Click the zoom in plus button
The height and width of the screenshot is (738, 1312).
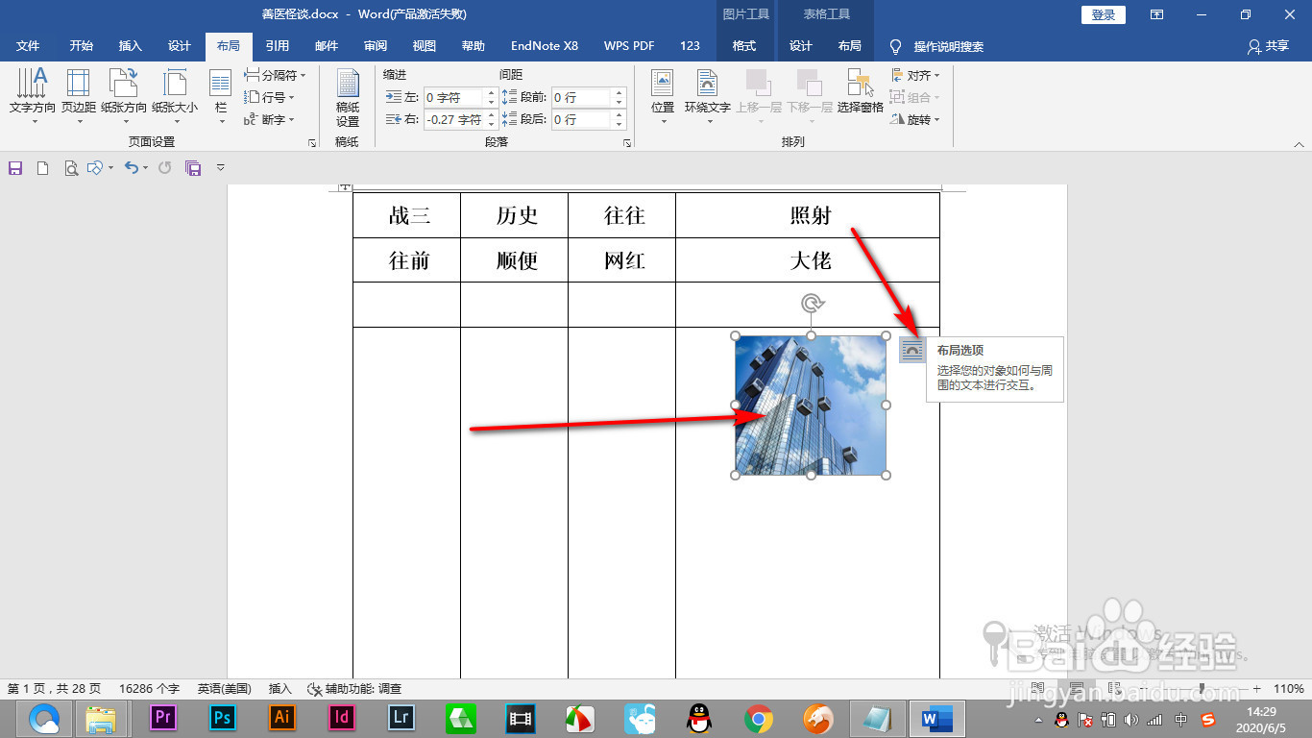tap(1256, 689)
